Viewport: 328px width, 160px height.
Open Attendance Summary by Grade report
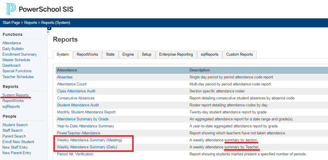point(83,119)
